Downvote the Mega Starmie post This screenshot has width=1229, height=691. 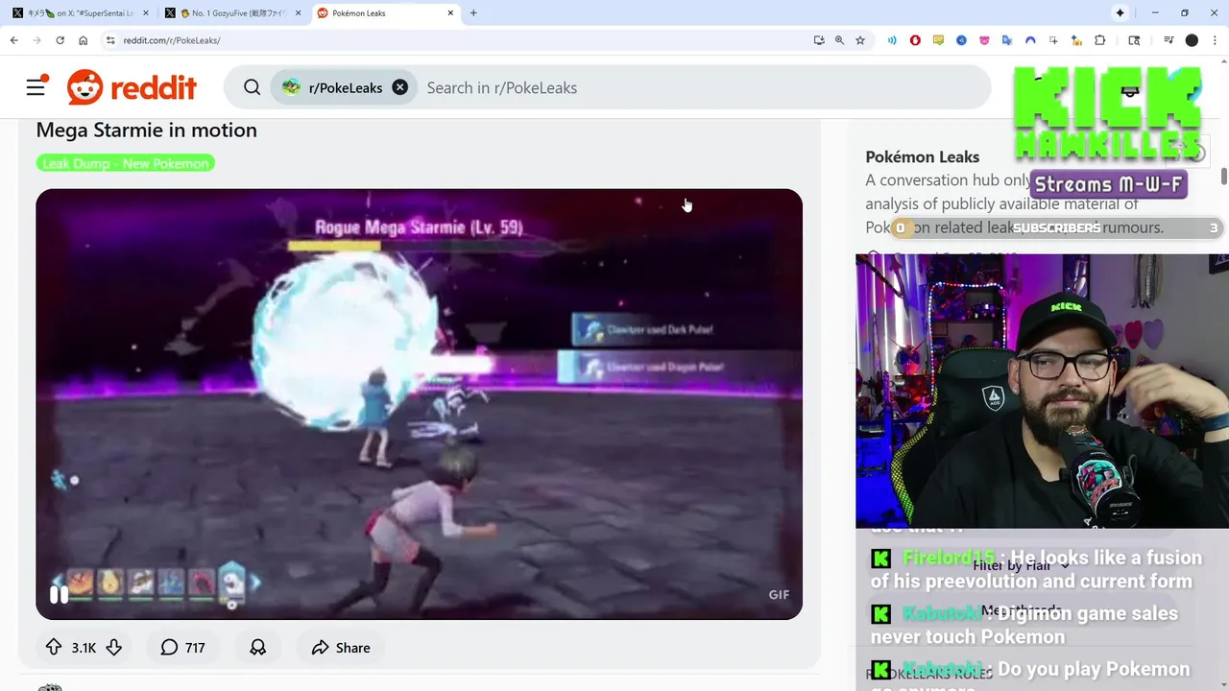[x=113, y=648]
